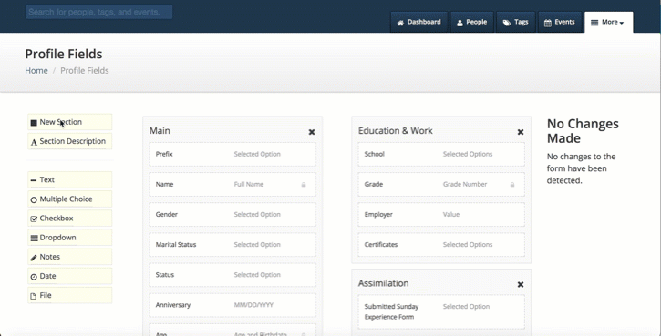661x336 pixels.
Task: Click the Text field dash icon
Action: point(34,180)
